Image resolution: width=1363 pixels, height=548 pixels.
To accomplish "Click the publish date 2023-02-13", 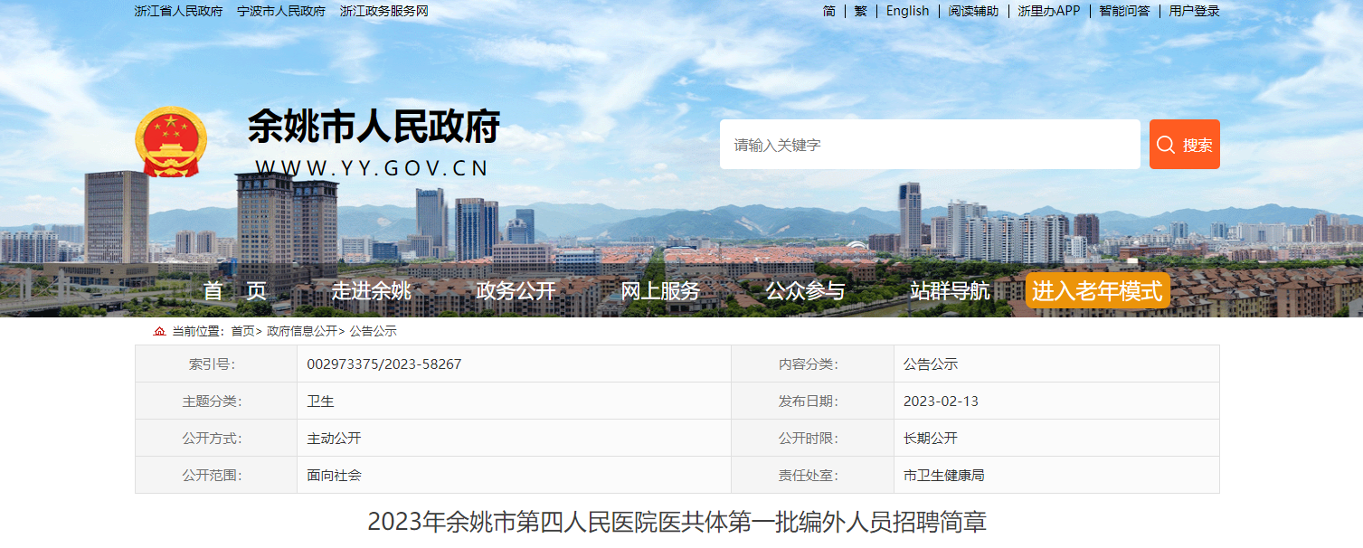I will pos(941,402).
